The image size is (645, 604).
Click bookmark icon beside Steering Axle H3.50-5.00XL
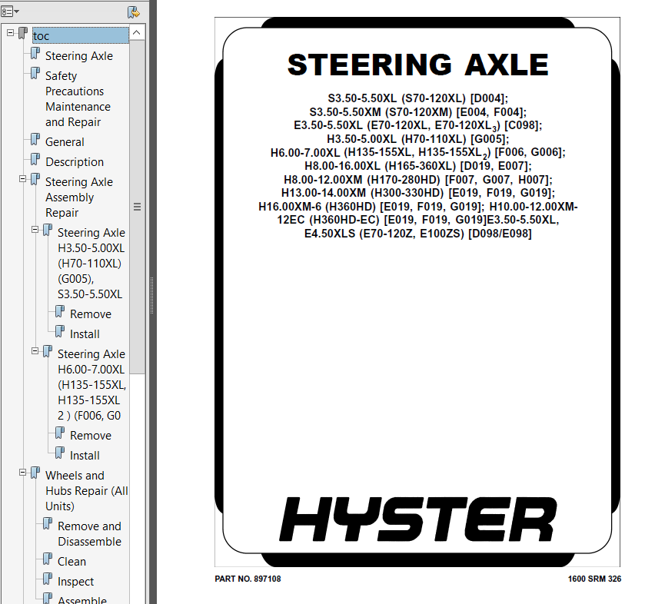coord(48,231)
